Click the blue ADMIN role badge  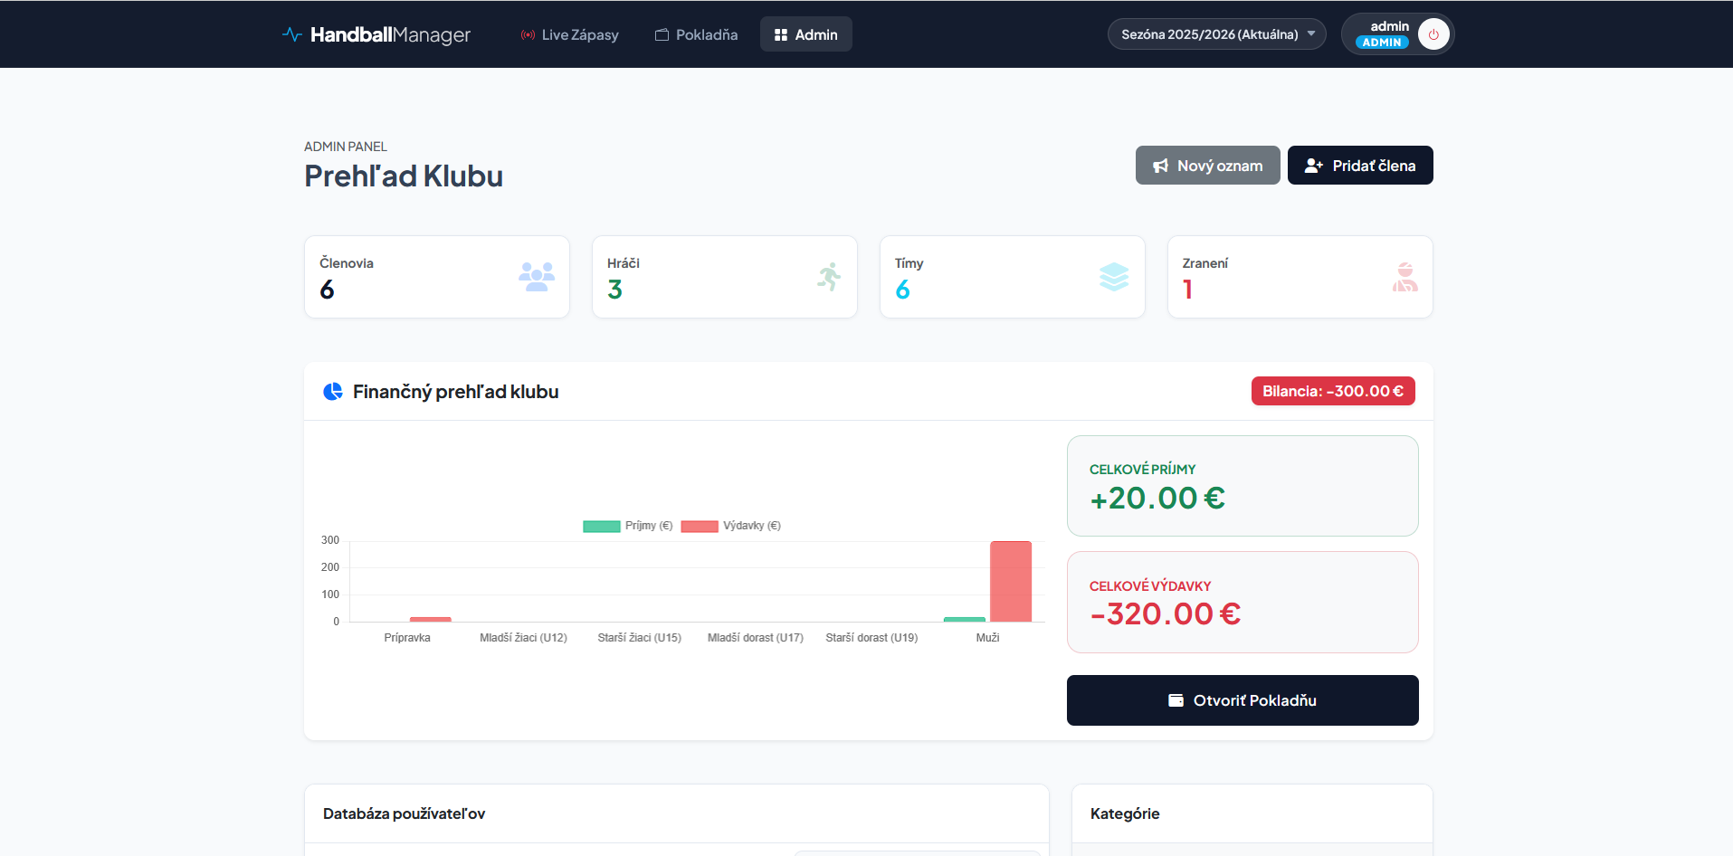coord(1381,43)
